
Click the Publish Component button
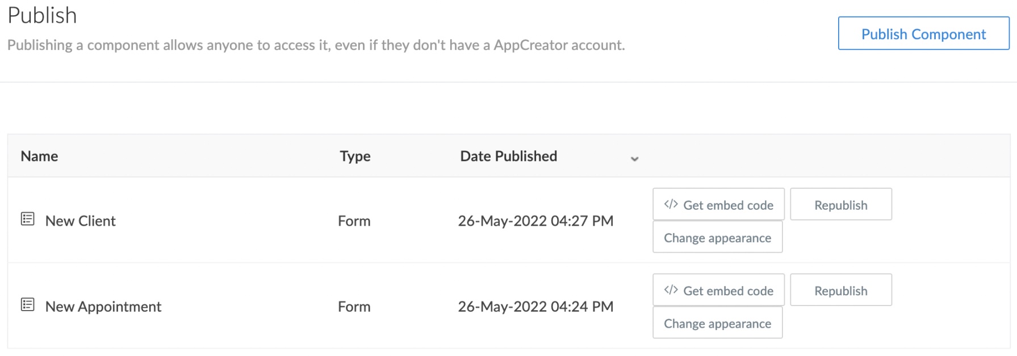click(x=923, y=33)
